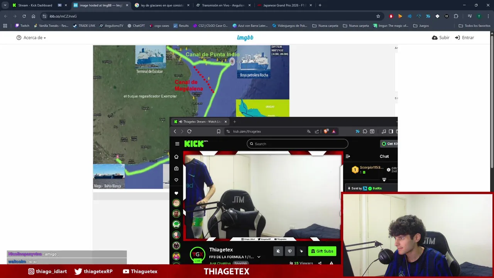Open Kick hamburger menu
The image size is (494, 278).
(x=177, y=144)
